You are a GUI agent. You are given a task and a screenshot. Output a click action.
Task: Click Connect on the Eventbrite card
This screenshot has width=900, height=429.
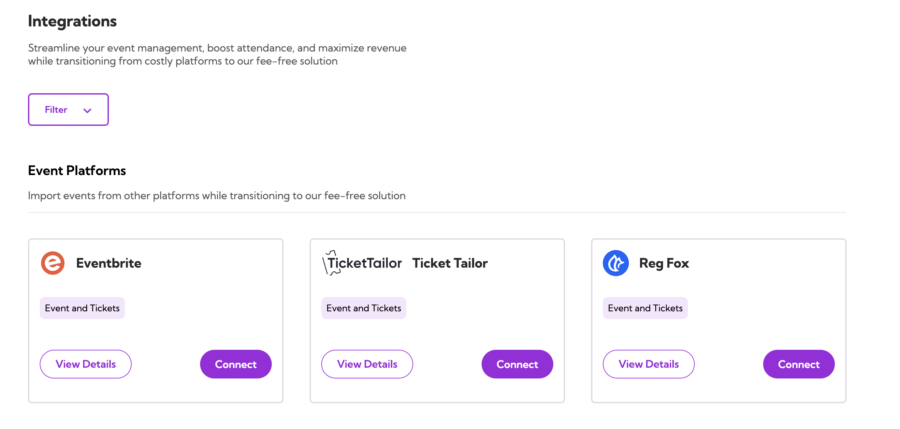(x=236, y=364)
